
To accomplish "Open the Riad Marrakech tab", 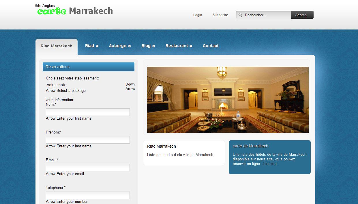I will (x=57, y=46).
